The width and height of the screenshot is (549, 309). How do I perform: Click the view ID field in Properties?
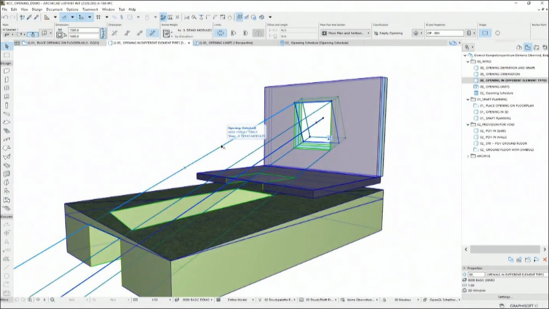tap(476, 274)
